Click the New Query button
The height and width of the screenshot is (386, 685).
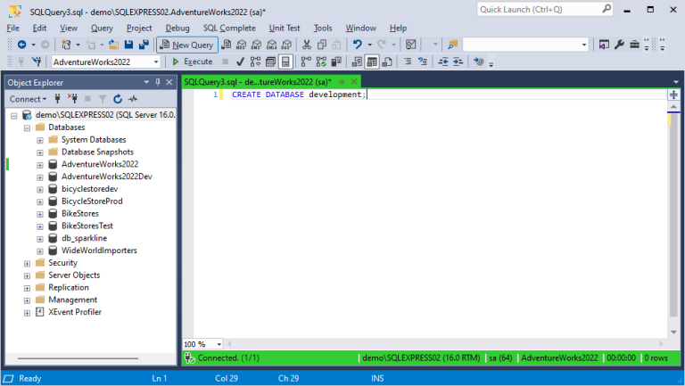point(186,45)
